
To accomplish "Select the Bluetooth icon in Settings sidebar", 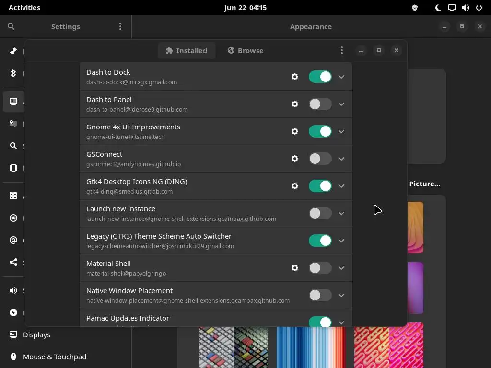I will pyautogui.click(x=13, y=73).
